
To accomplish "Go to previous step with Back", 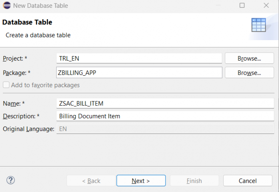I will (x=91, y=181).
